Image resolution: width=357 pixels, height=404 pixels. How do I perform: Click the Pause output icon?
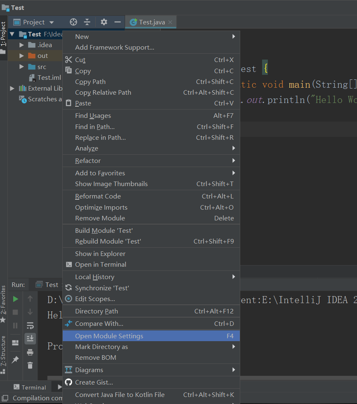click(x=15, y=326)
